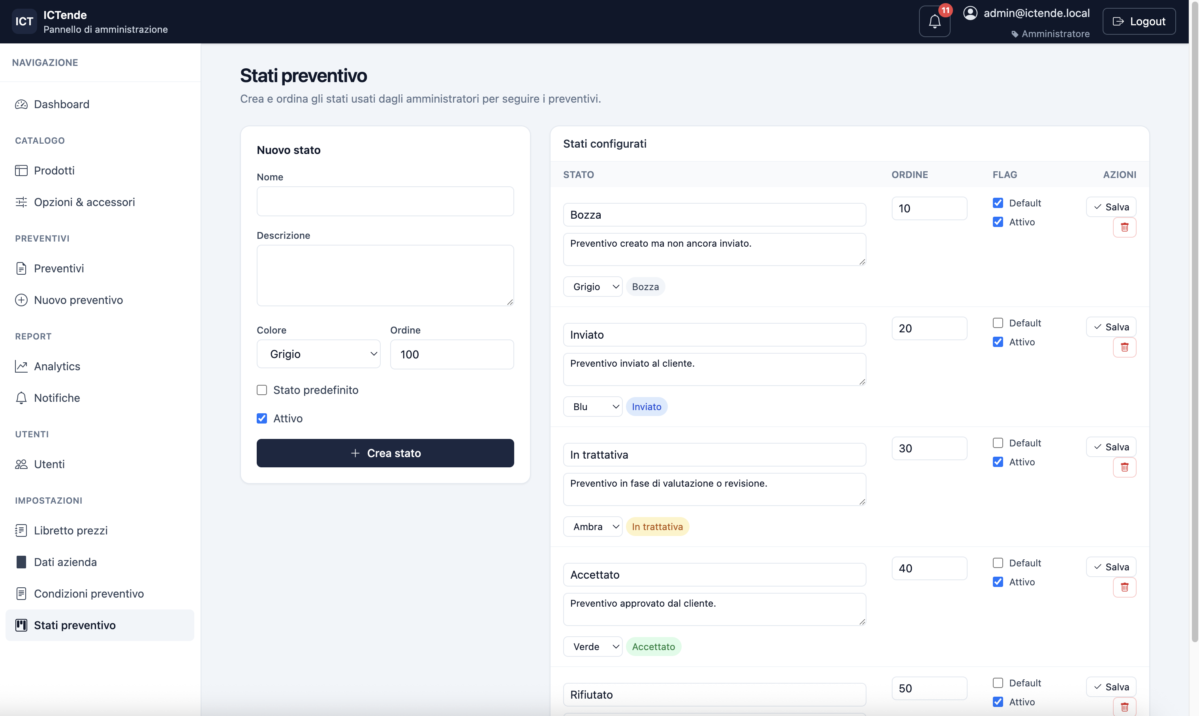The image size is (1199, 716).
Task: Enable Default flag for Rifiutato
Action: pos(998,683)
